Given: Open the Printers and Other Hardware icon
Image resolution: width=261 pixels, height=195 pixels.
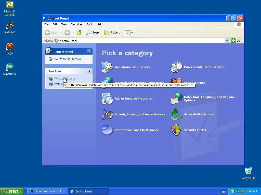Looking at the screenshot, I should [176, 67].
